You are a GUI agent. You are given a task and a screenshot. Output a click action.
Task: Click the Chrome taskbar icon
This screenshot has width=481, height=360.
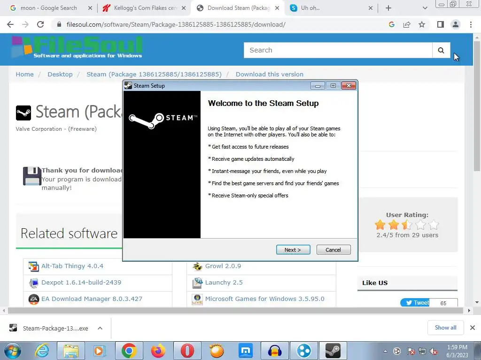[129, 351]
